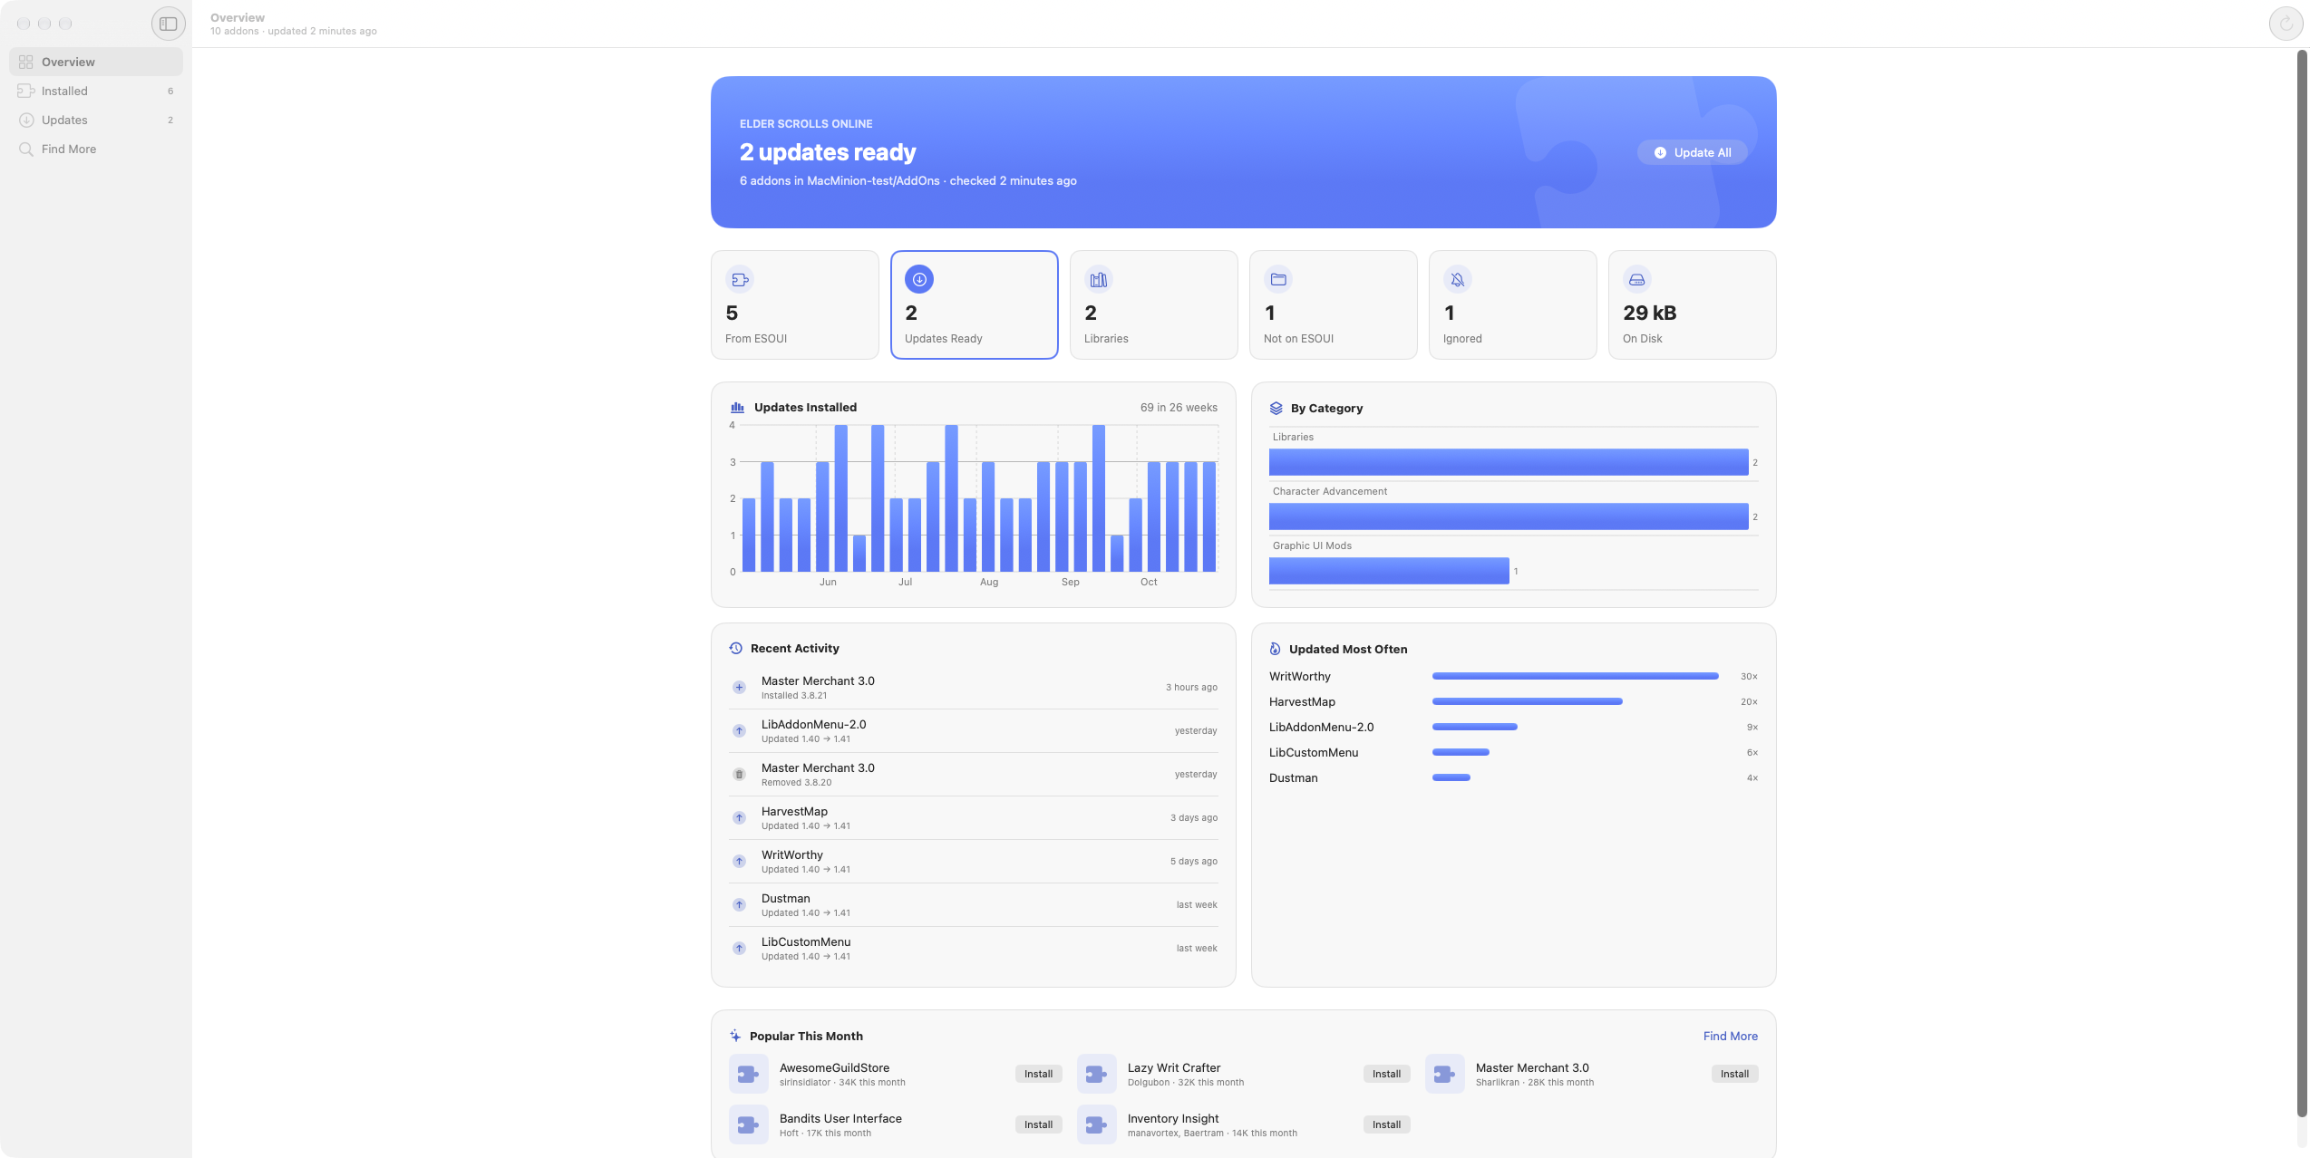Click the Update All button

pos(1692,152)
